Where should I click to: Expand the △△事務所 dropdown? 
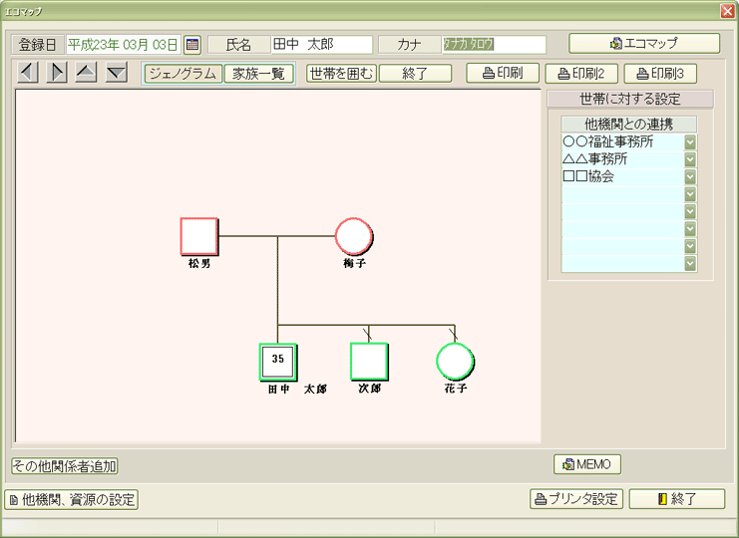pyautogui.click(x=690, y=159)
